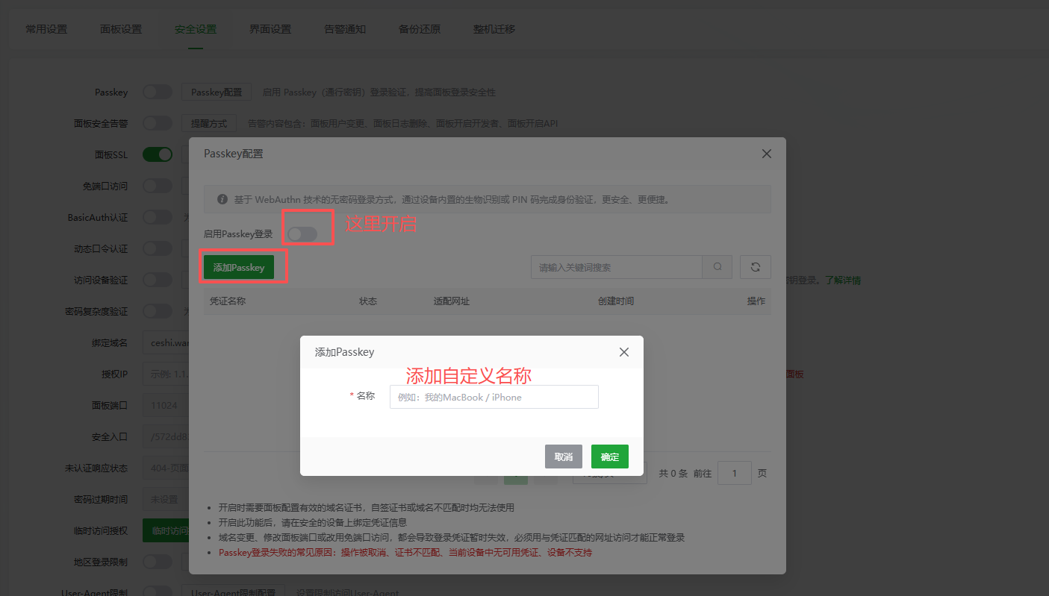Open the 了解详情 link
The height and width of the screenshot is (596, 1049).
pos(844,280)
